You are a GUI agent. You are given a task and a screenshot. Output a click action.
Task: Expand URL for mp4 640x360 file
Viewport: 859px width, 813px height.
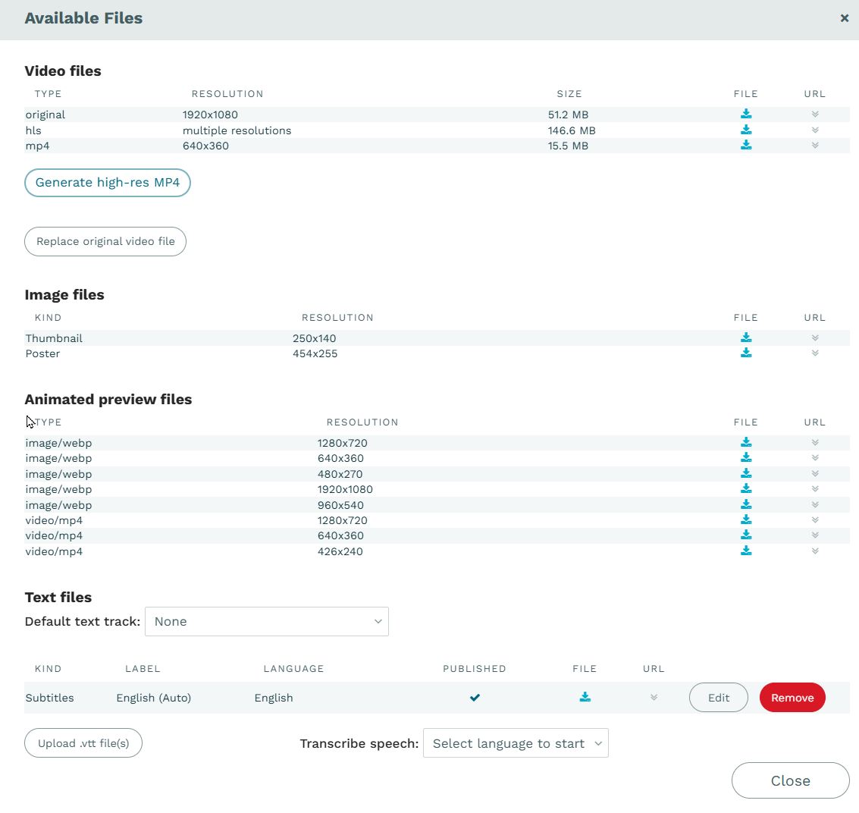815,145
